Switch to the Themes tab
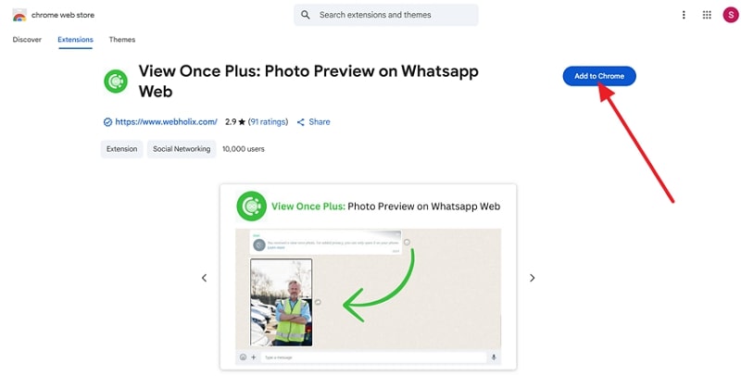 122,40
